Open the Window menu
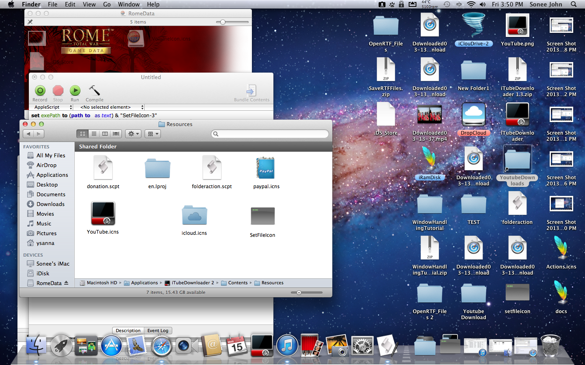 [129, 4]
